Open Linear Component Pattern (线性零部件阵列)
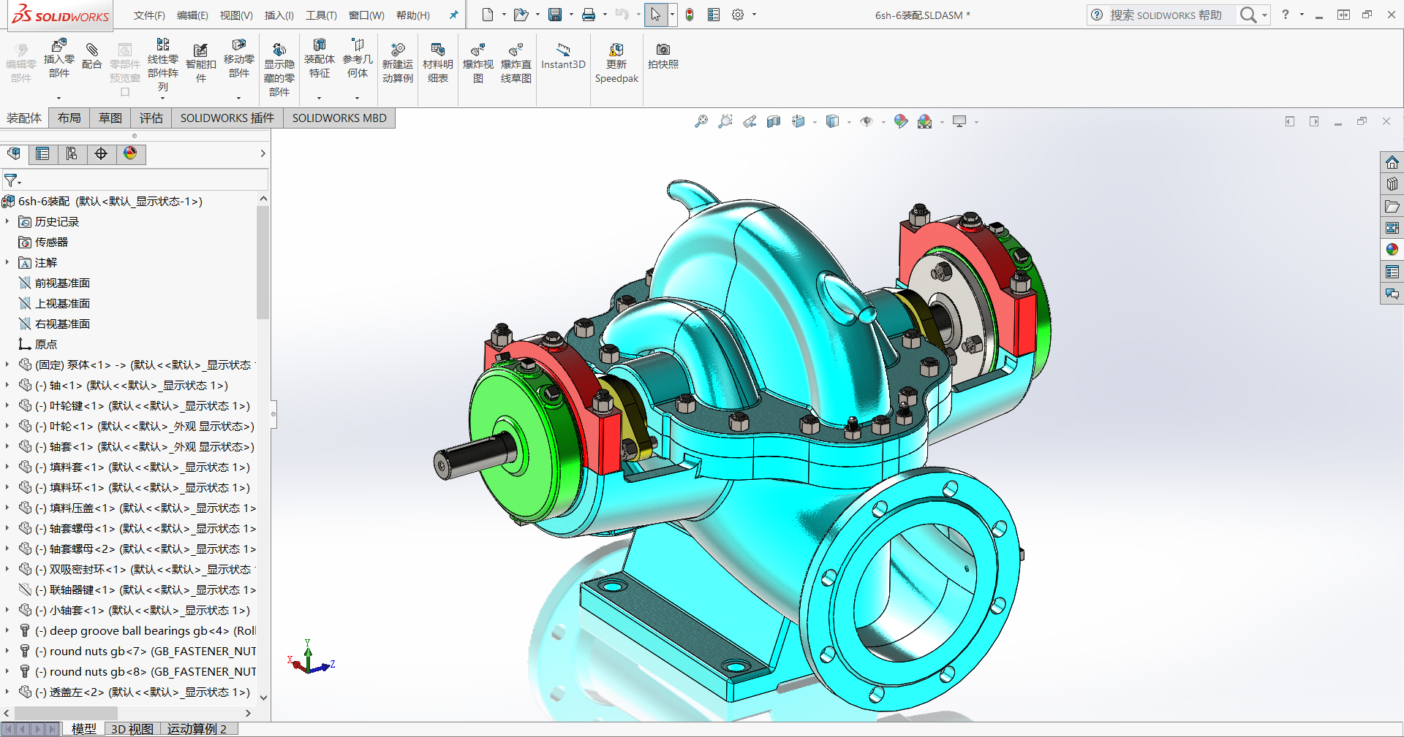Image resolution: width=1404 pixels, height=737 pixels. point(163,64)
